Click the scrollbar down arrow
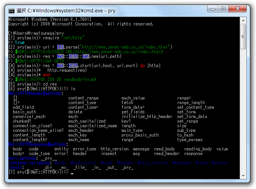Image resolution: width=256 pixels, height=189 pixels. point(243,176)
